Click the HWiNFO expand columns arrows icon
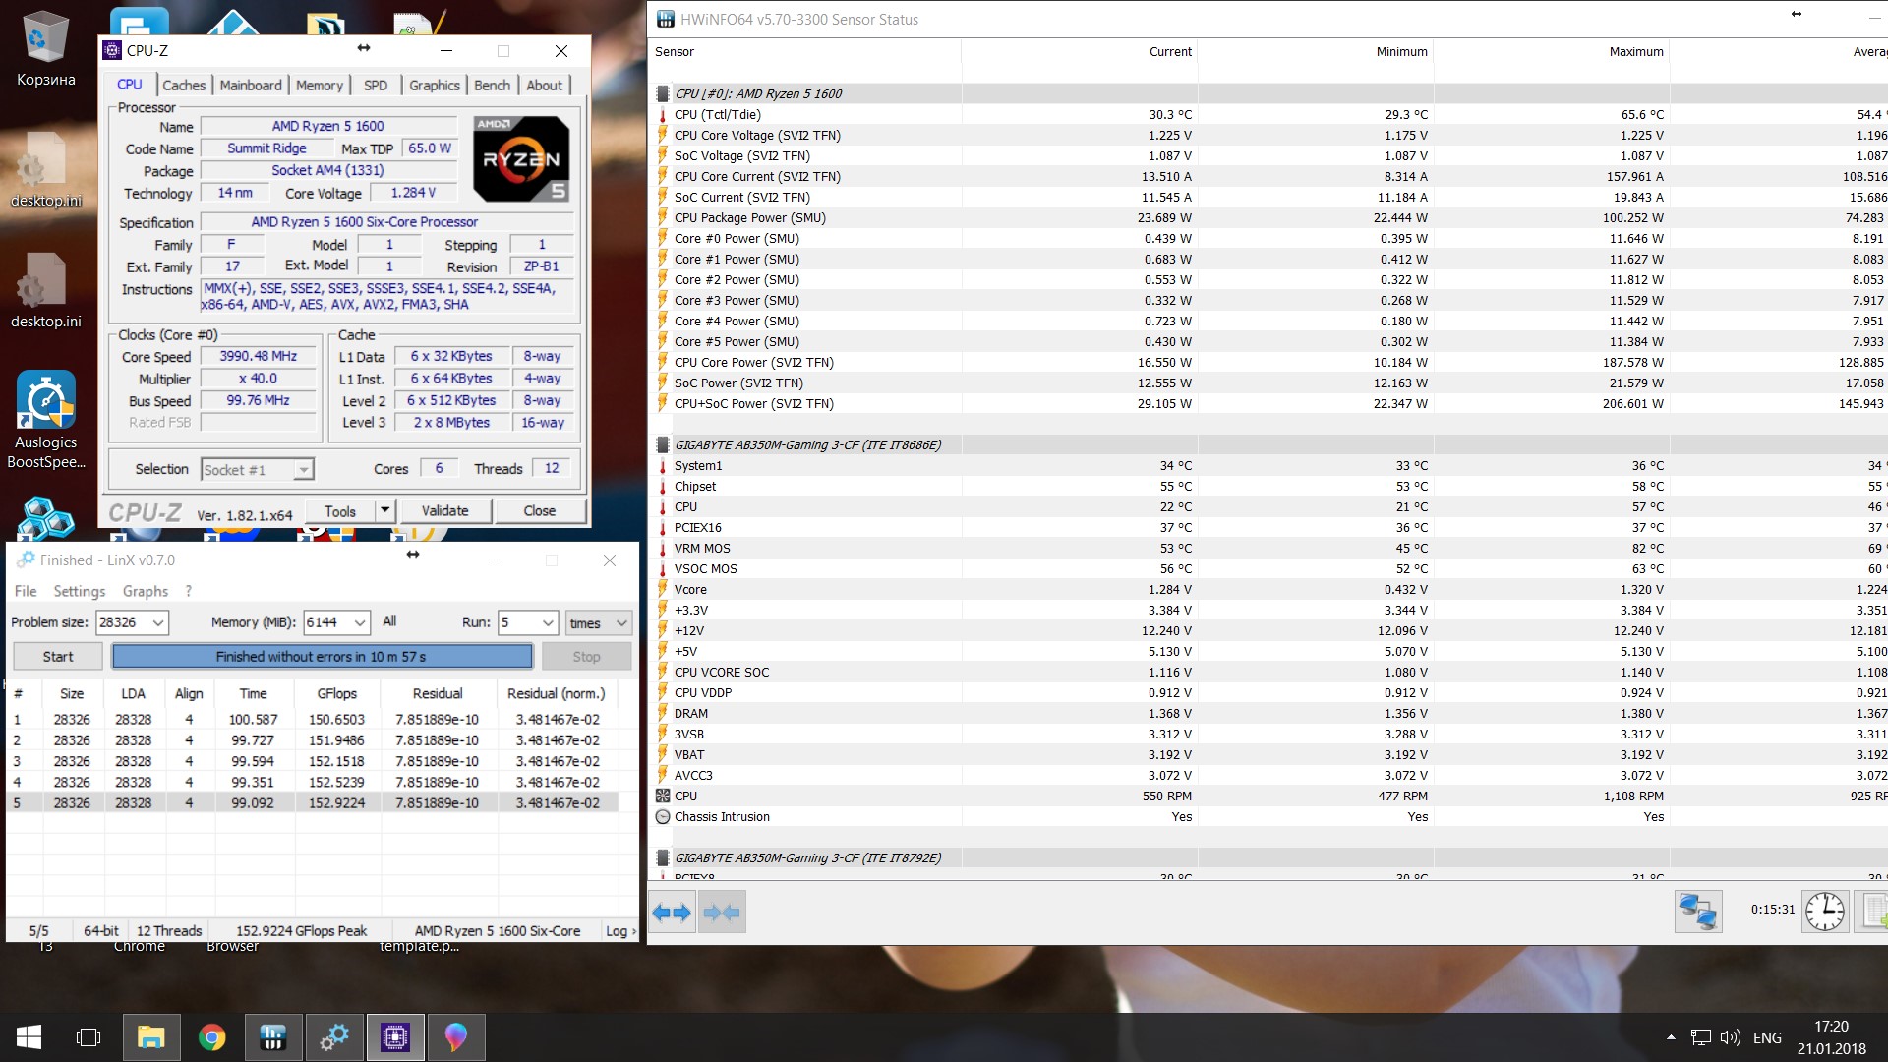 [672, 913]
